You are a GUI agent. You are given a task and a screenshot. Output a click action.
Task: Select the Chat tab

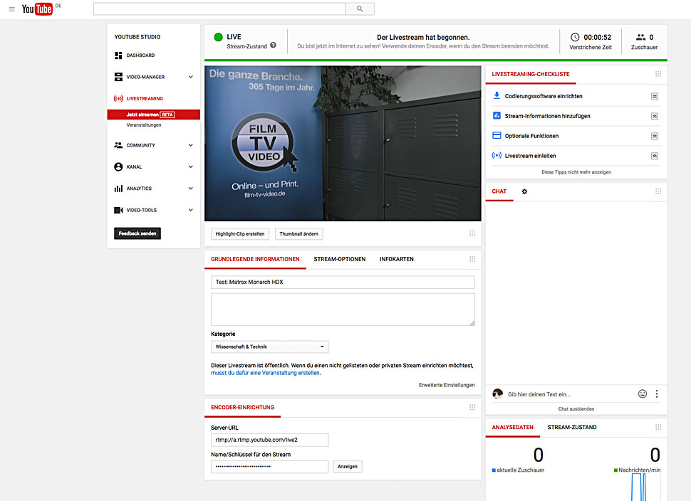[x=499, y=191]
